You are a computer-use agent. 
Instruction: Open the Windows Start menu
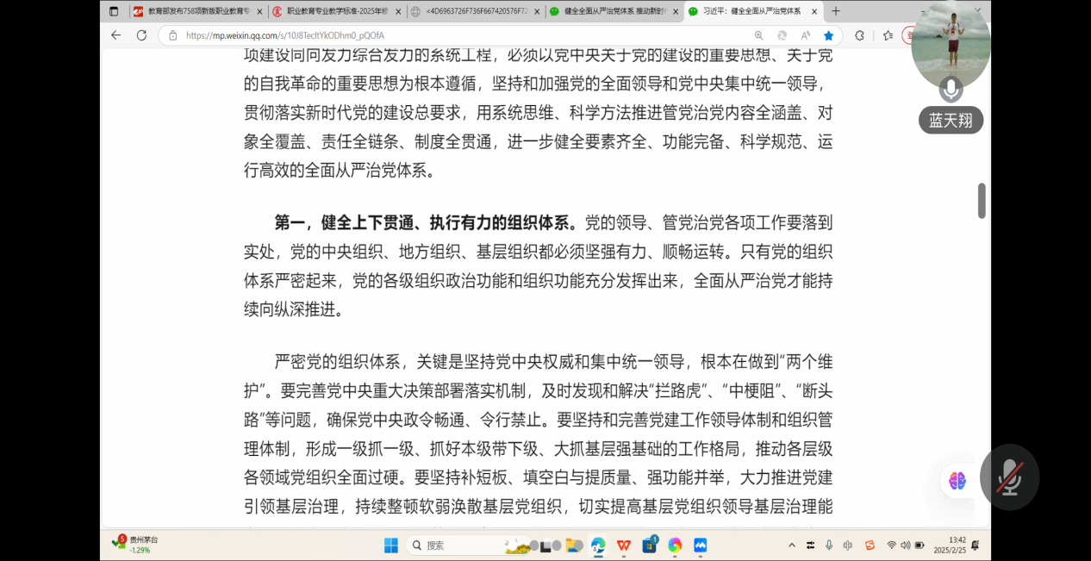point(390,545)
